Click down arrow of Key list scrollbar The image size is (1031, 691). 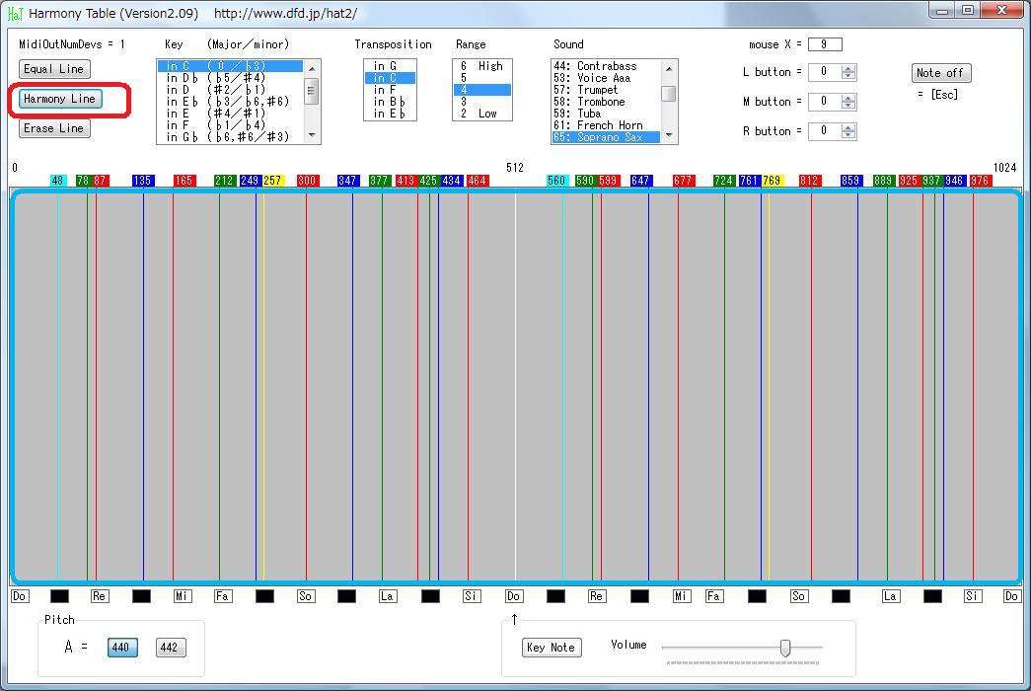click(312, 135)
